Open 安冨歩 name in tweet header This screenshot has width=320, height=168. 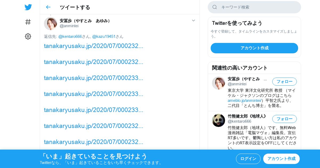(85, 21)
